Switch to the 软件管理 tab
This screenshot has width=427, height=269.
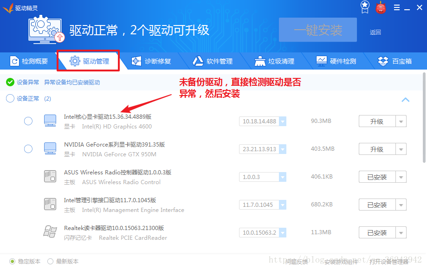tap(213, 61)
